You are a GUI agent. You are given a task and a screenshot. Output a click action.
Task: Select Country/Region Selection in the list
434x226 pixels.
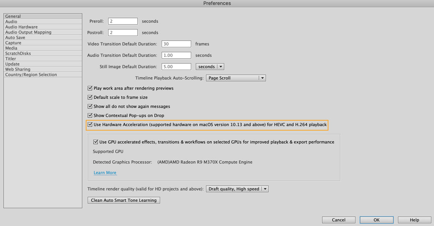coord(43,75)
